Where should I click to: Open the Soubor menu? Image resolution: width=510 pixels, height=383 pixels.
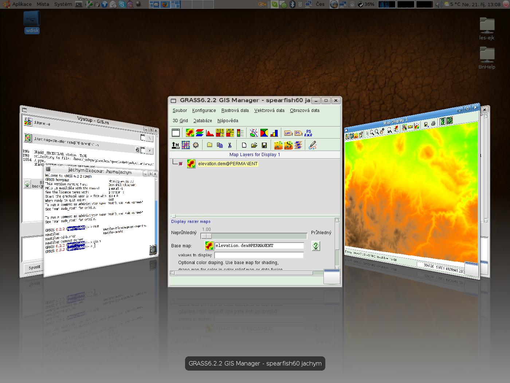(180, 111)
